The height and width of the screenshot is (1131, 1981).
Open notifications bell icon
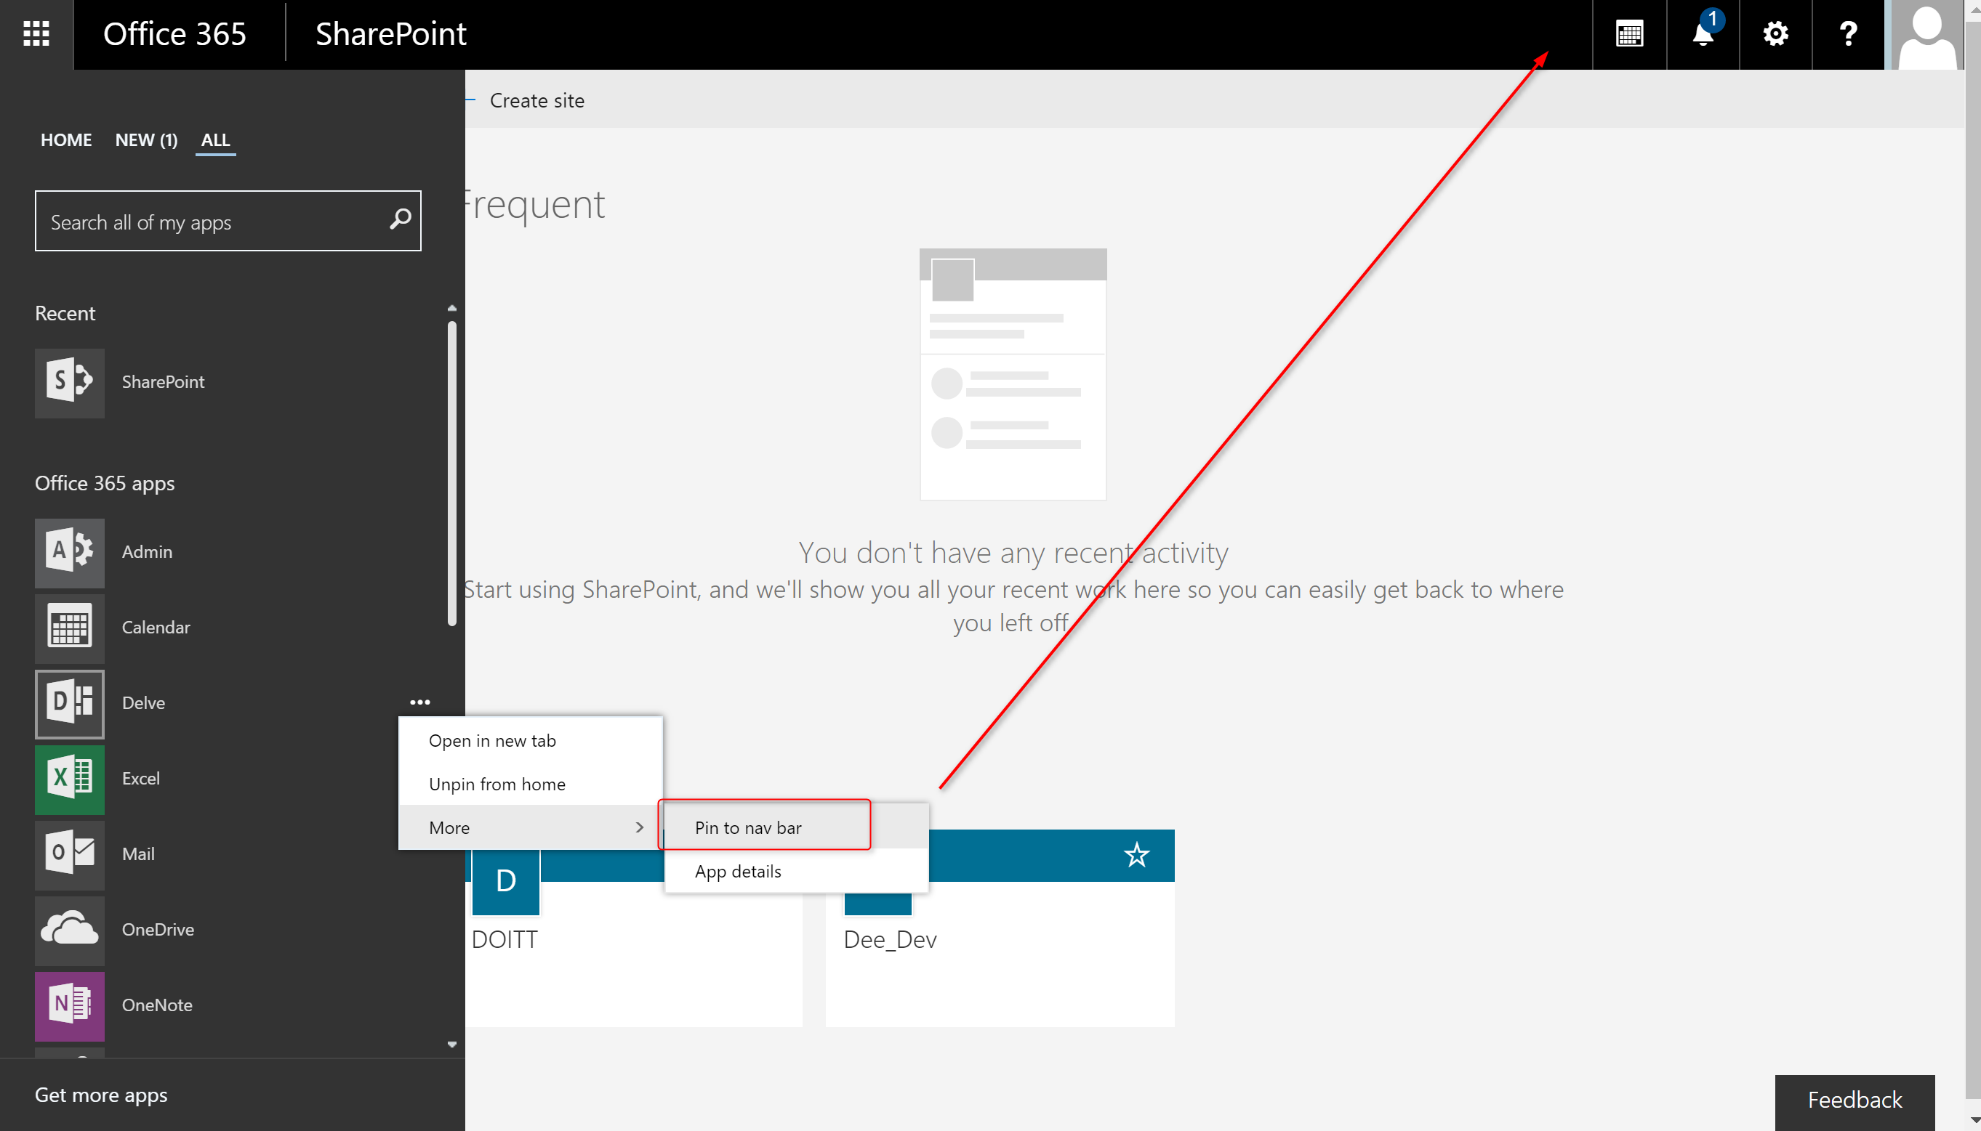tap(1703, 34)
